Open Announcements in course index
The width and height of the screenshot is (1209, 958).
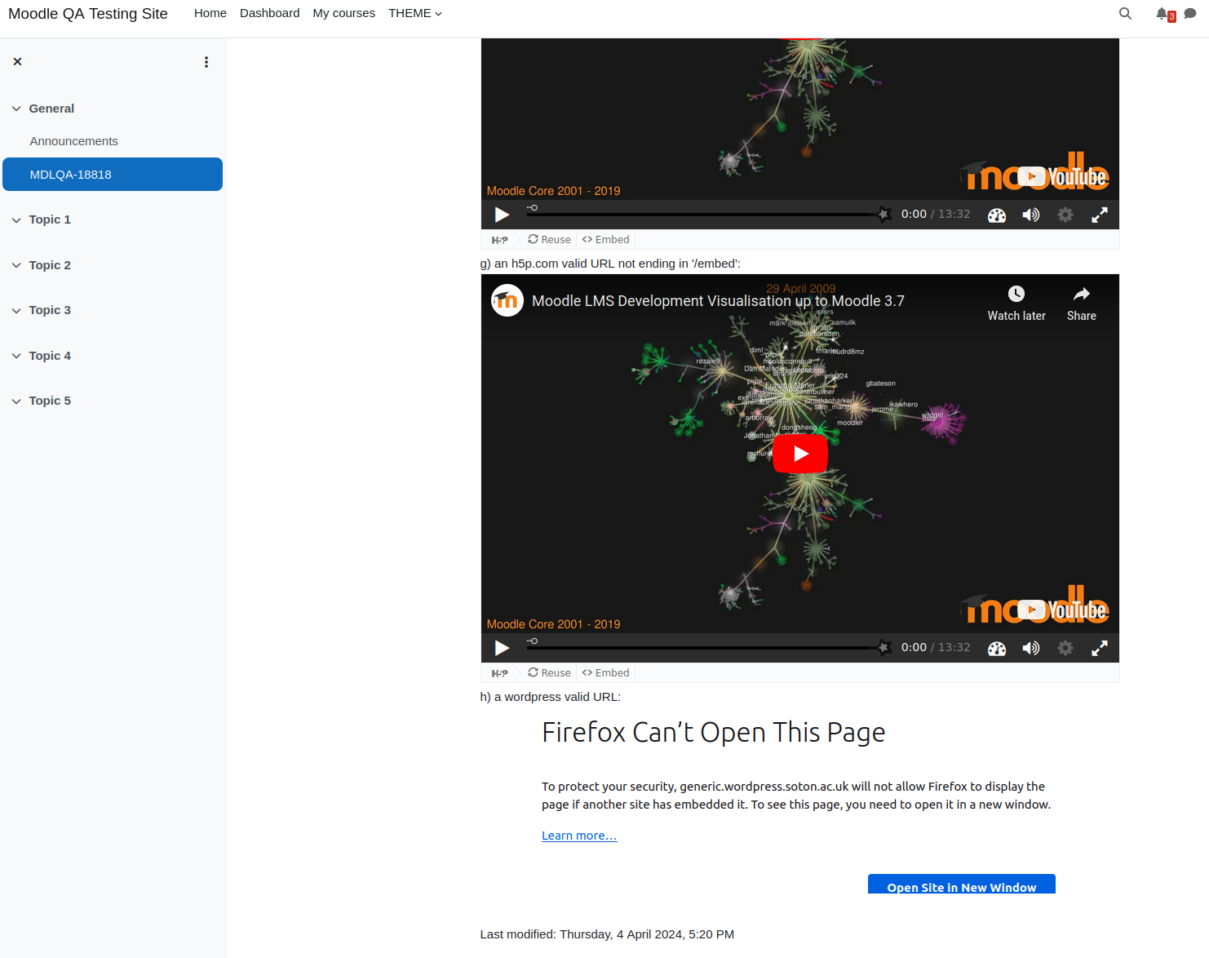[x=74, y=141]
